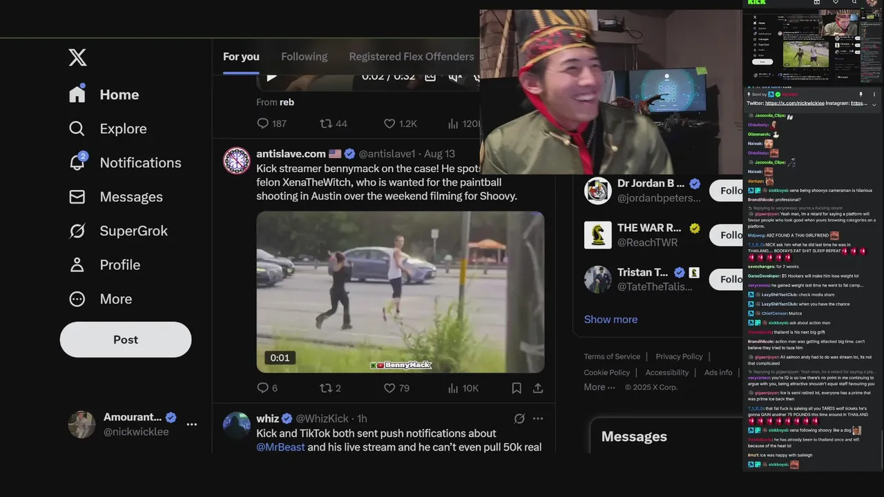Open Home from the sidebar
The width and height of the screenshot is (884, 497).
click(104, 95)
